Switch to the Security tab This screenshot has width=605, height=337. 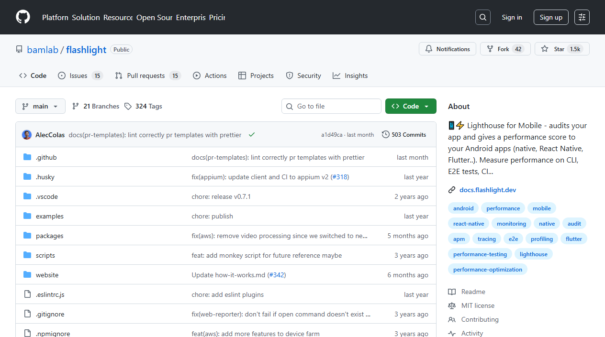tap(303, 76)
